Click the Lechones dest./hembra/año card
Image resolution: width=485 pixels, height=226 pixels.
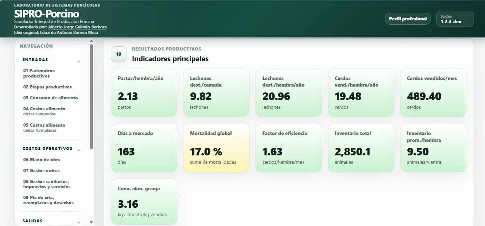[x=288, y=93]
